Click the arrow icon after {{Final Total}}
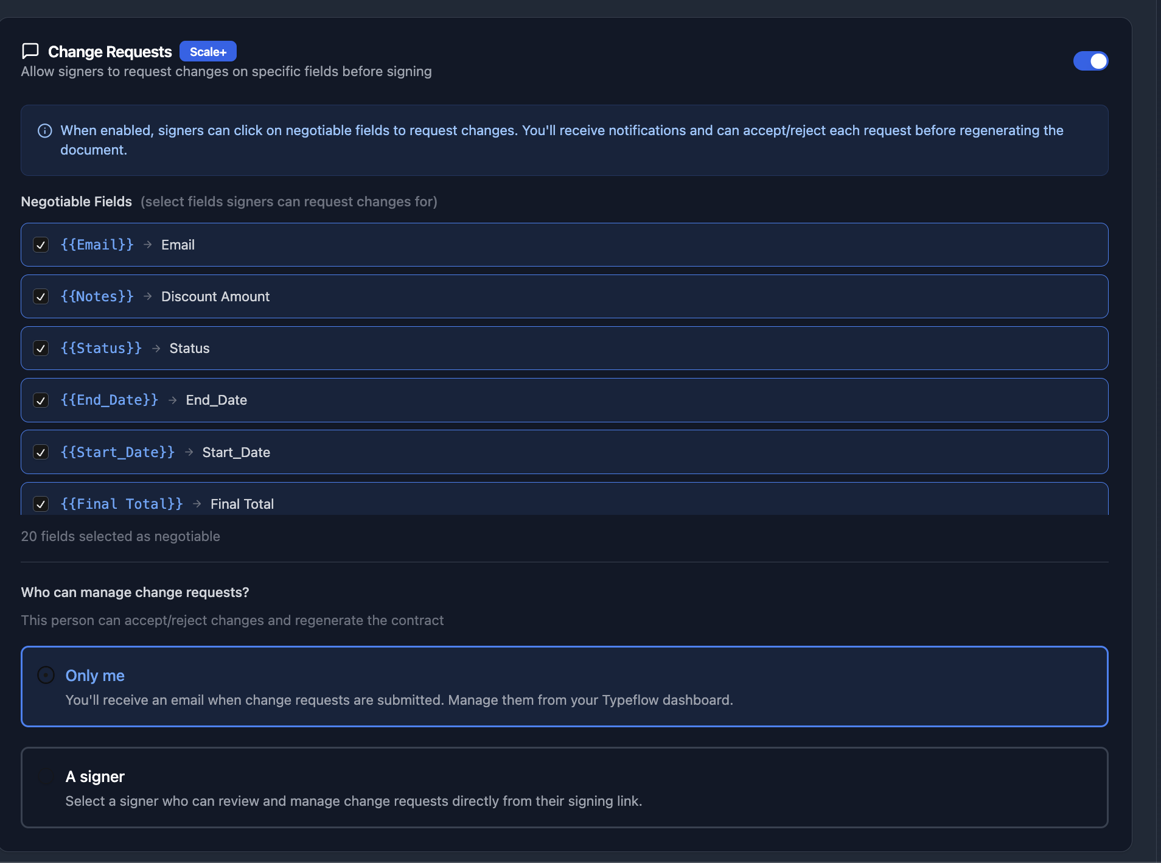 pyautogui.click(x=197, y=504)
